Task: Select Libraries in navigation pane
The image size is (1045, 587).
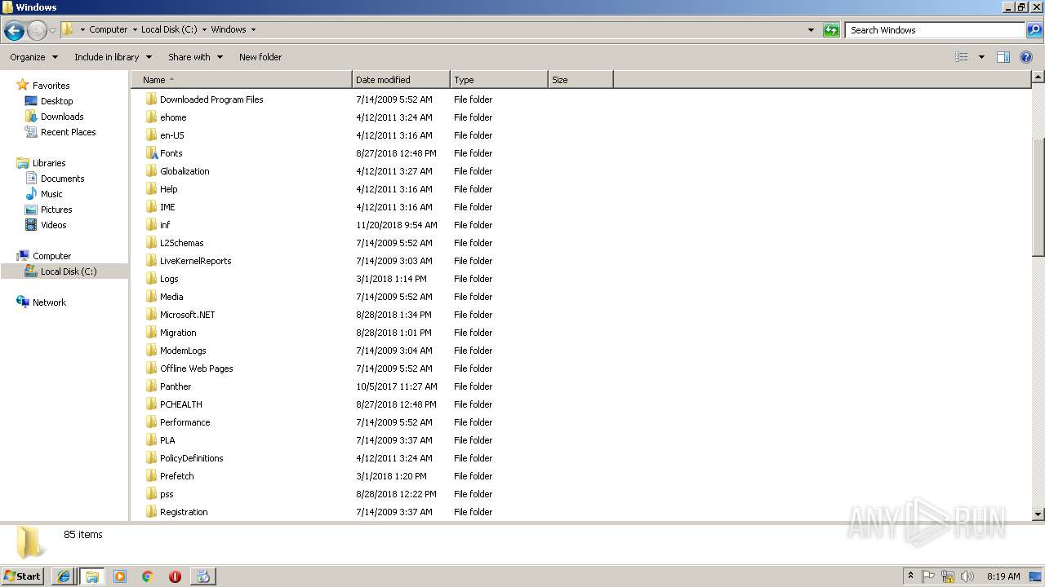Action: pyautogui.click(x=49, y=163)
